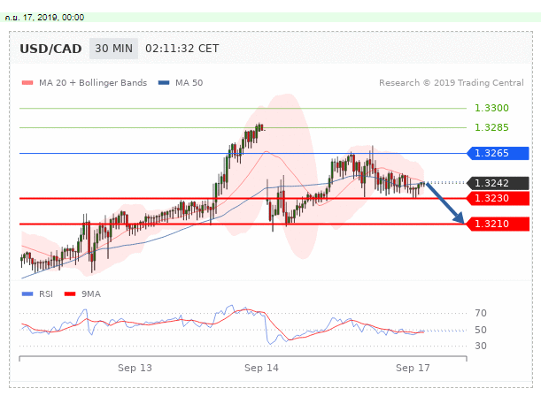Click the 1.3300 resistance level label

tap(491, 108)
